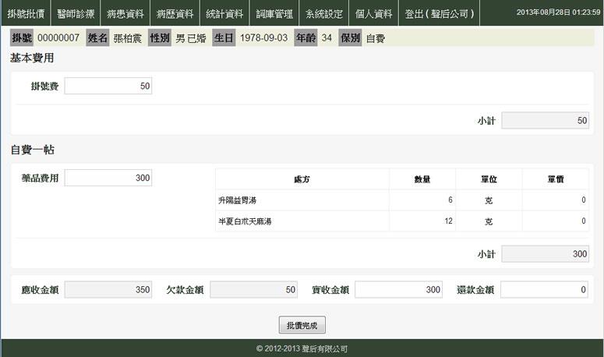
Task: Go to 病患資料 menu
Action: point(125,13)
